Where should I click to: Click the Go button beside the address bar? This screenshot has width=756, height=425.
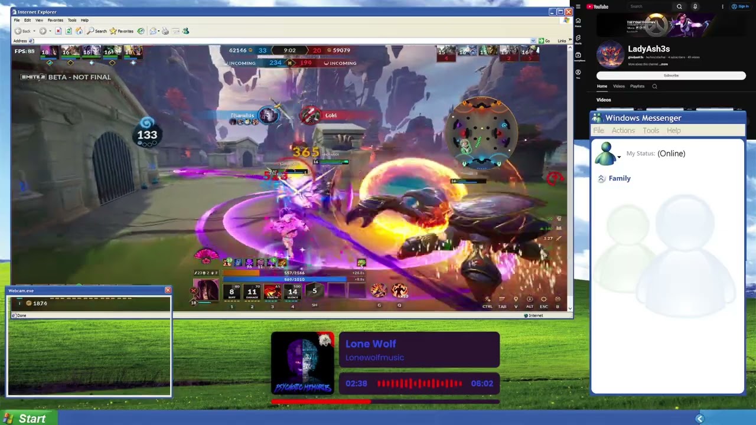pos(544,41)
